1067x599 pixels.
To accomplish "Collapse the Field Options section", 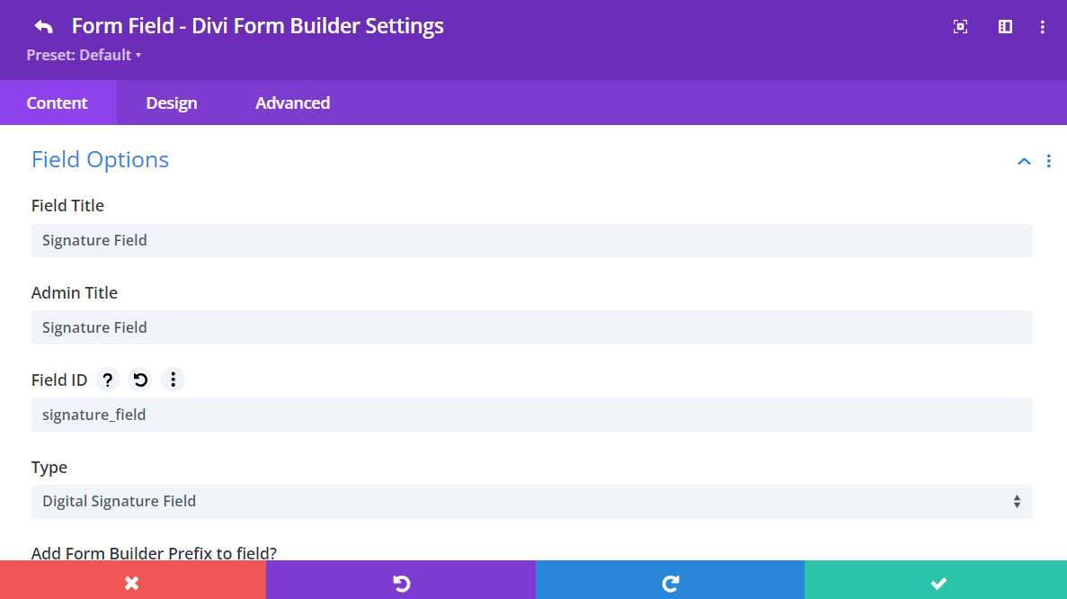I will pos(1023,161).
